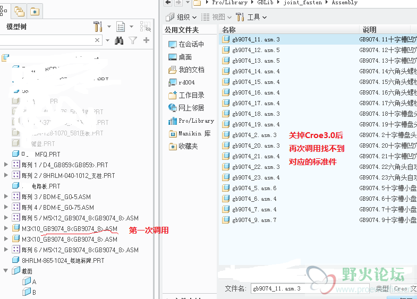Viewport: 417px width, 299px height.
Task: Switch to the folder browser tab
Action: point(20,12)
